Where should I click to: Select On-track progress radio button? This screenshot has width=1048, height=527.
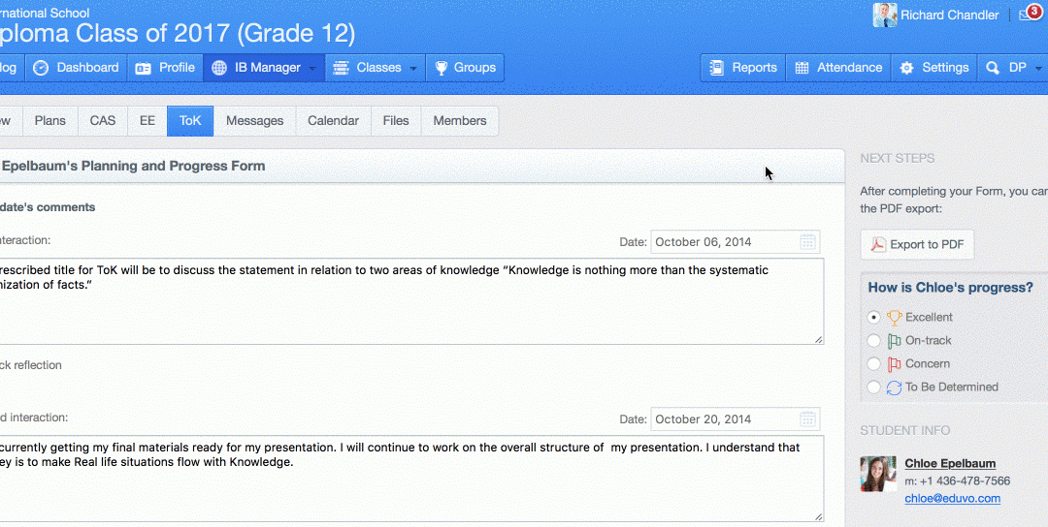pos(873,340)
